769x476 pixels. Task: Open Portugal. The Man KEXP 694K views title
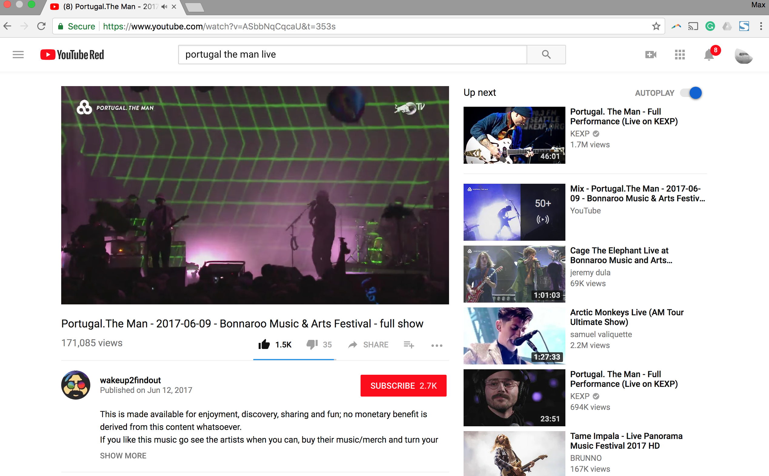[x=624, y=379]
